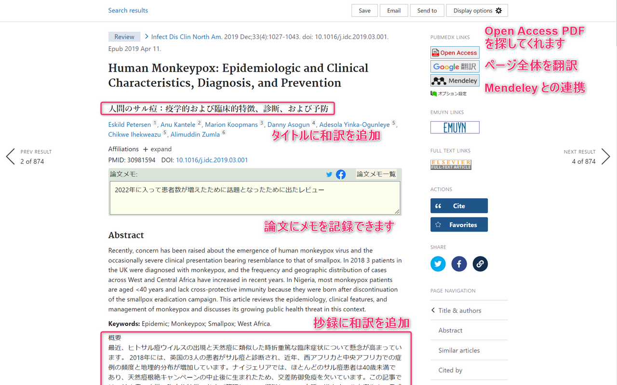Click the Display options gear button
The width and height of the screenshot is (617, 385).
click(477, 11)
